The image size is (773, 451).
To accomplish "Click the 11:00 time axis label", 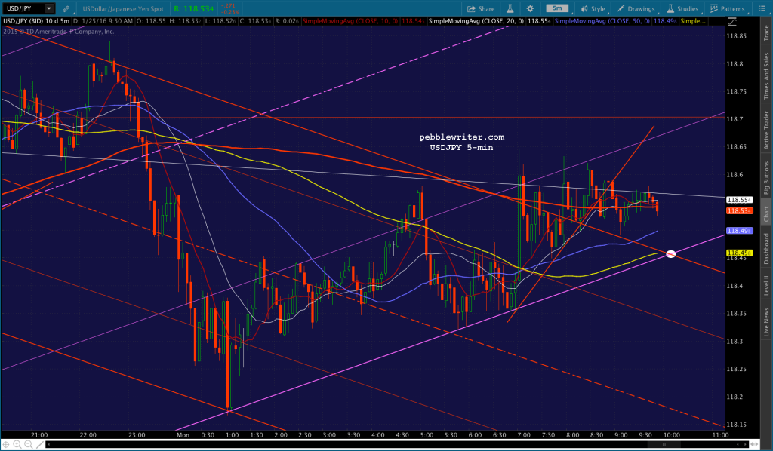I will [720, 434].
